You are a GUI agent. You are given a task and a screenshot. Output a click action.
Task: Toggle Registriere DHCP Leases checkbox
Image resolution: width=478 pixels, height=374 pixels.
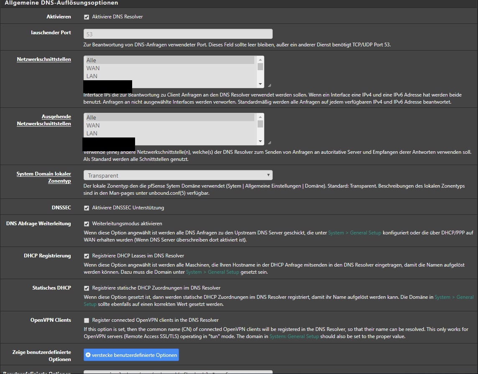(87, 256)
